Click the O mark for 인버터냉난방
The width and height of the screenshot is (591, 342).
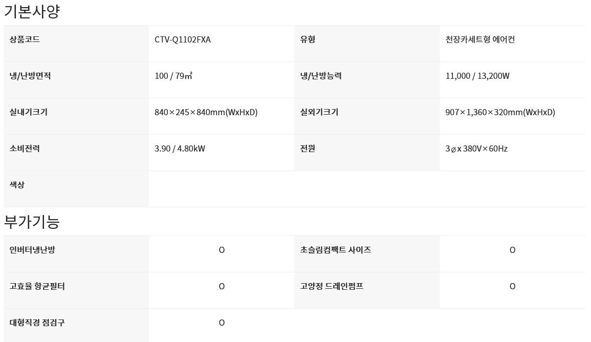pos(222,250)
